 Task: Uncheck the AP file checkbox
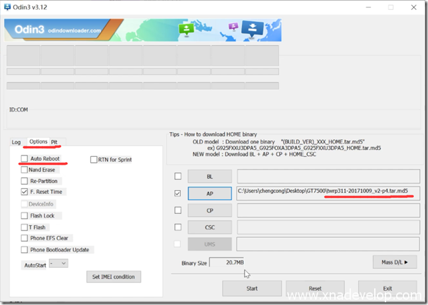pyautogui.click(x=177, y=193)
